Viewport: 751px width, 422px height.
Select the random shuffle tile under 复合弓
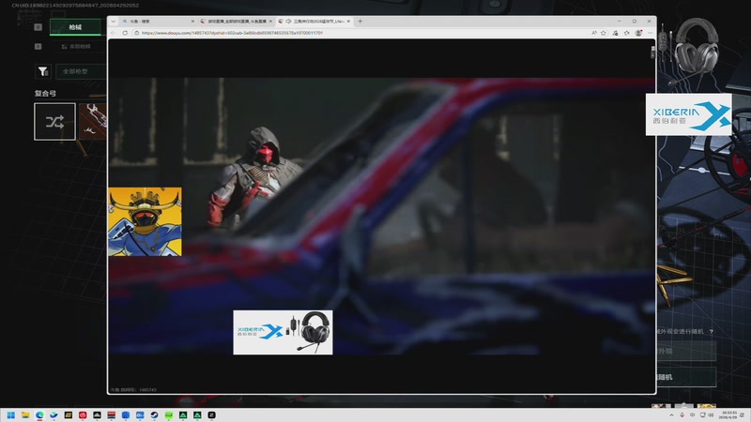(x=54, y=122)
